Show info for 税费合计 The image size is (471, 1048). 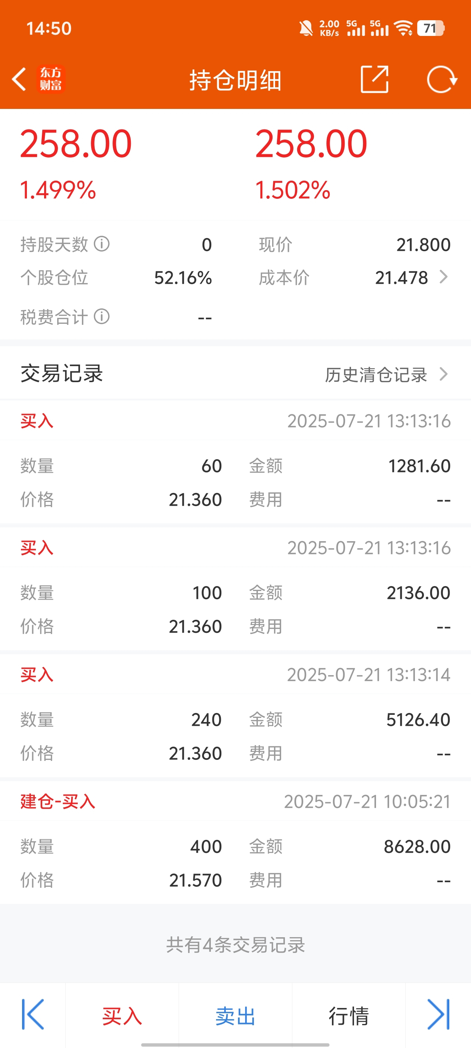pos(102,316)
